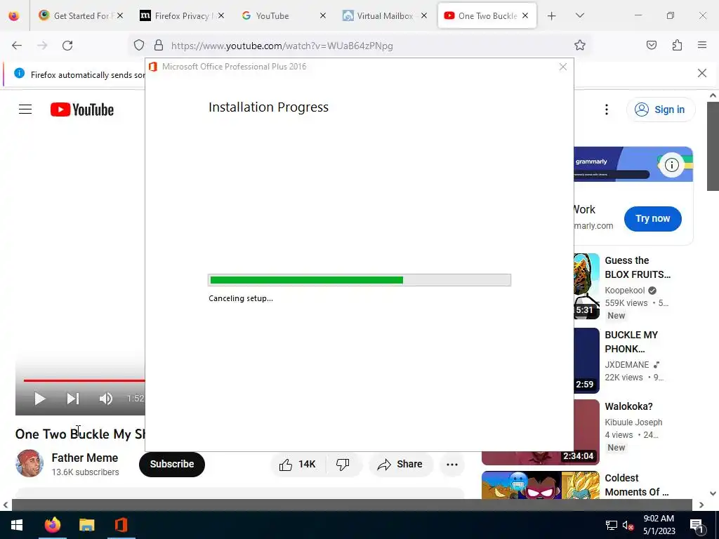Image resolution: width=719 pixels, height=539 pixels.
Task: Click the page vertical scrollbar thumb
Action: pyautogui.click(x=712, y=146)
